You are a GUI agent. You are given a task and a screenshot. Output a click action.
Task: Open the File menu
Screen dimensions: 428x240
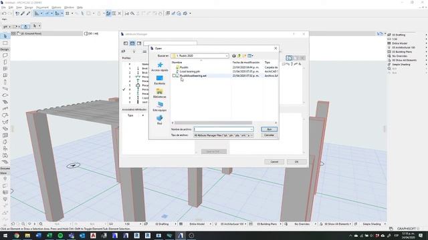click(3, 7)
